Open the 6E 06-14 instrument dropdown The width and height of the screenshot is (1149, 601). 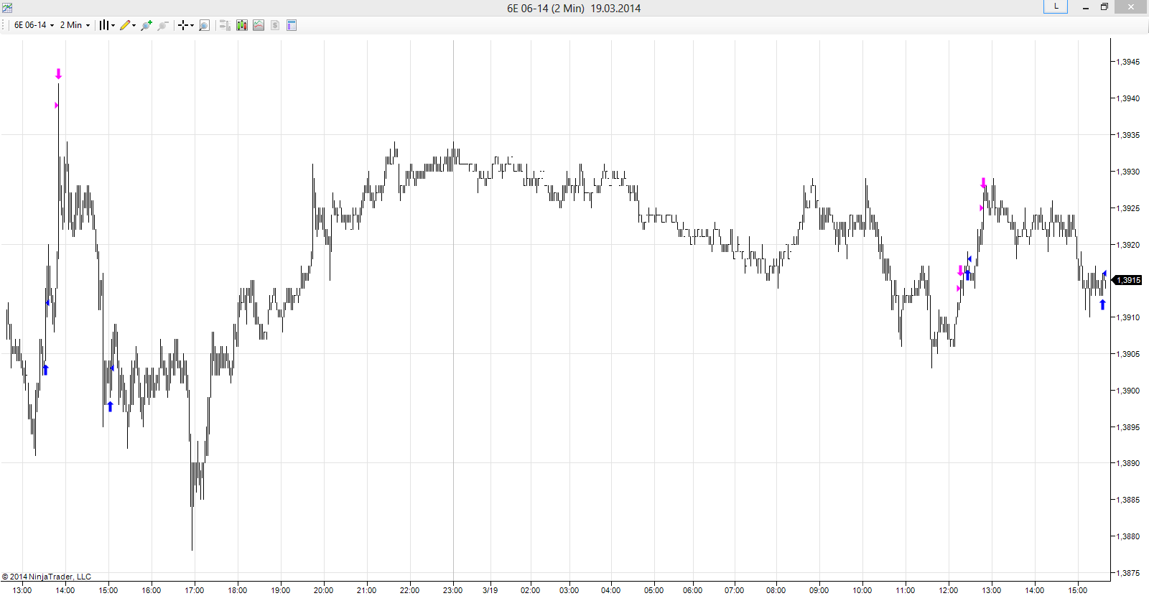[x=34, y=25]
